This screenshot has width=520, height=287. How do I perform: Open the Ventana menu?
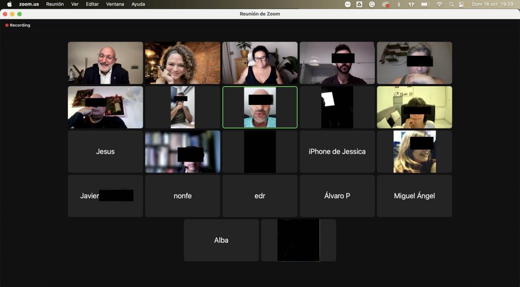pyautogui.click(x=115, y=4)
